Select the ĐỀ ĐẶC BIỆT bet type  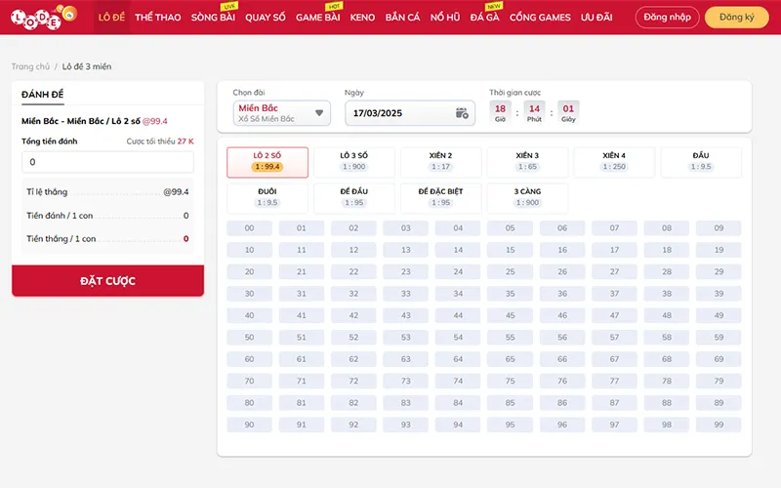click(441, 198)
